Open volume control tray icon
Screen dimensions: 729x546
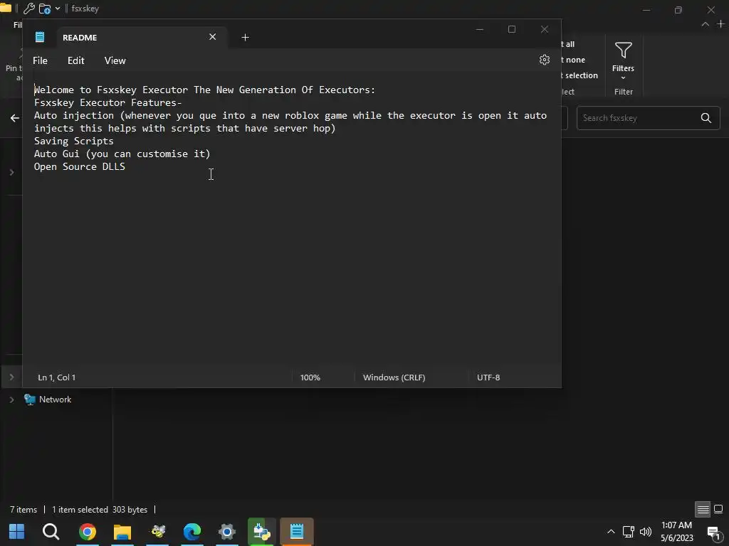point(645,532)
